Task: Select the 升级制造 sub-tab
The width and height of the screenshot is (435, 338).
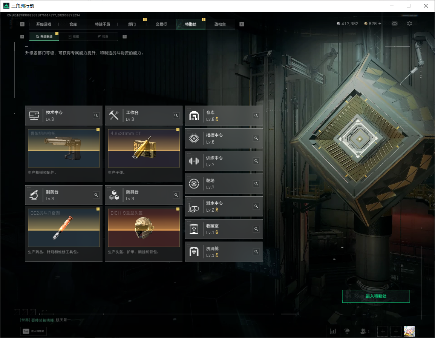Action: (44, 36)
